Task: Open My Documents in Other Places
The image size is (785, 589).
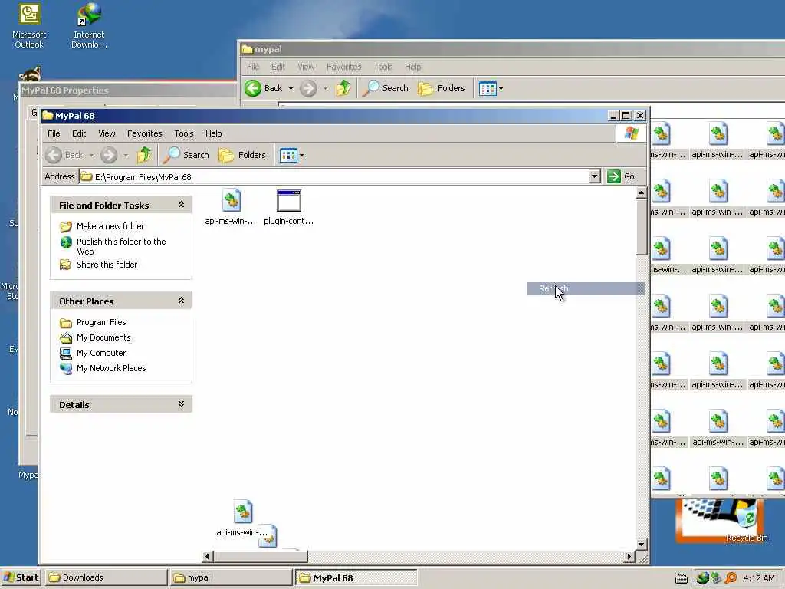Action: (103, 337)
